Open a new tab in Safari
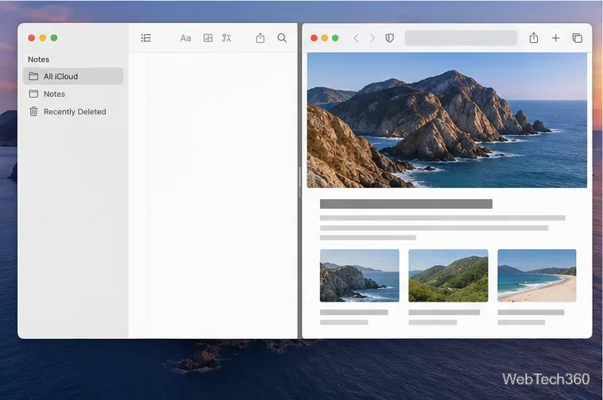 click(555, 38)
